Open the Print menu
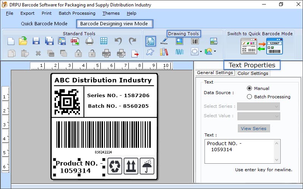The width and height of the screenshot is (303, 189). pos(47,13)
